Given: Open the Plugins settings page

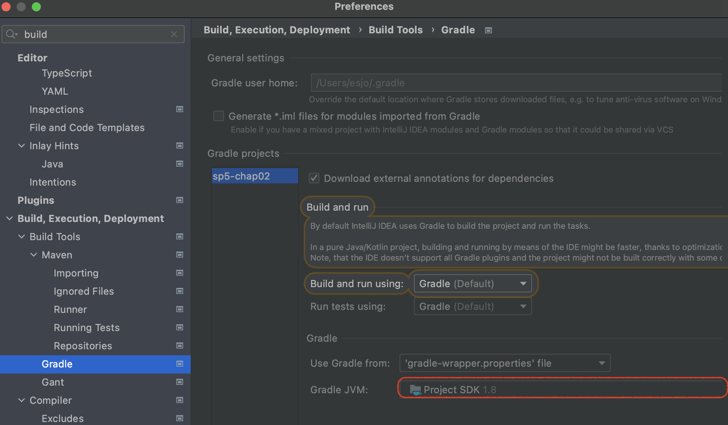Looking at the screenshot, I should click(36, 200).
